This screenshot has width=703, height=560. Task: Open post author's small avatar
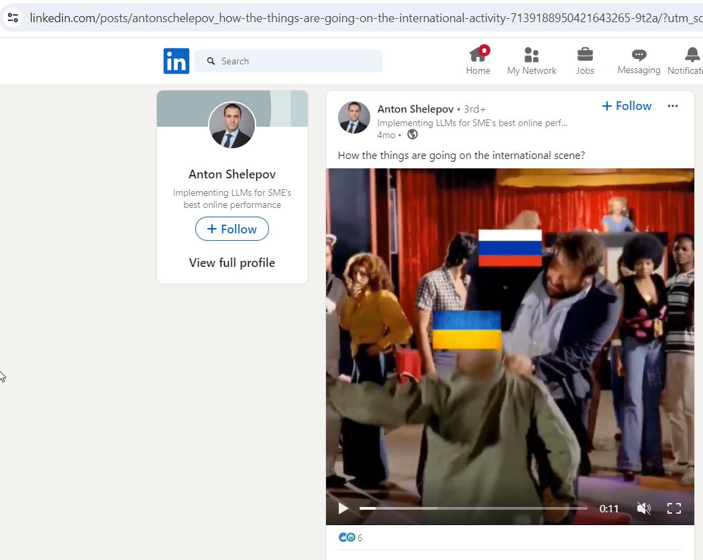[x=354, y=117]
